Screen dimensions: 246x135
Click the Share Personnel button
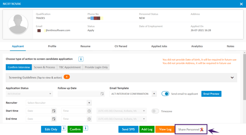(191, 129)
